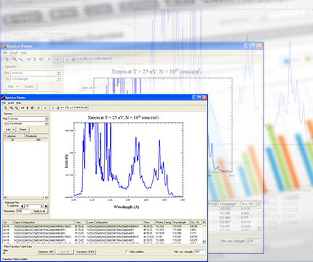313x262 pixels.
Task: Select the arrow pointer tool in toolbar
Action: (6, 108)
